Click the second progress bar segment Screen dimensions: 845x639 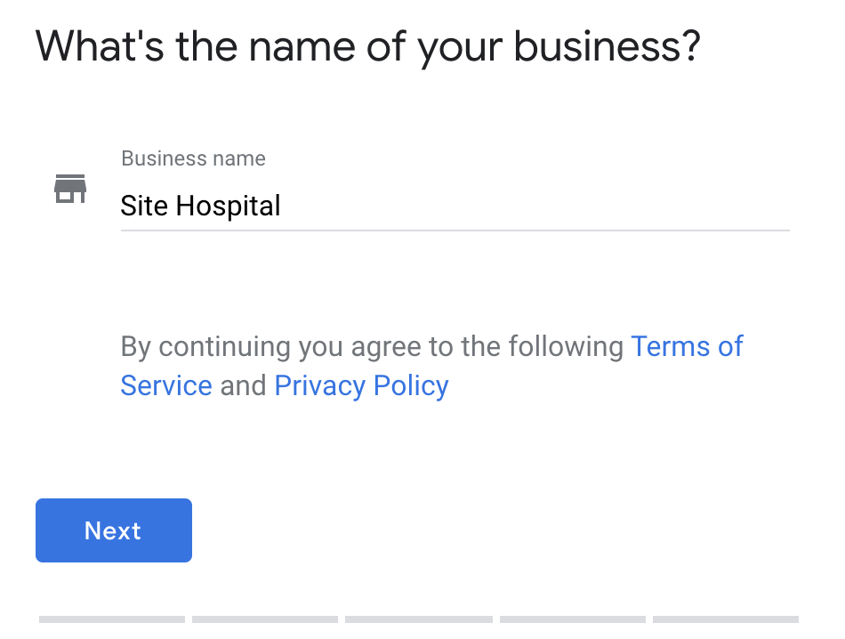point(265,619)
